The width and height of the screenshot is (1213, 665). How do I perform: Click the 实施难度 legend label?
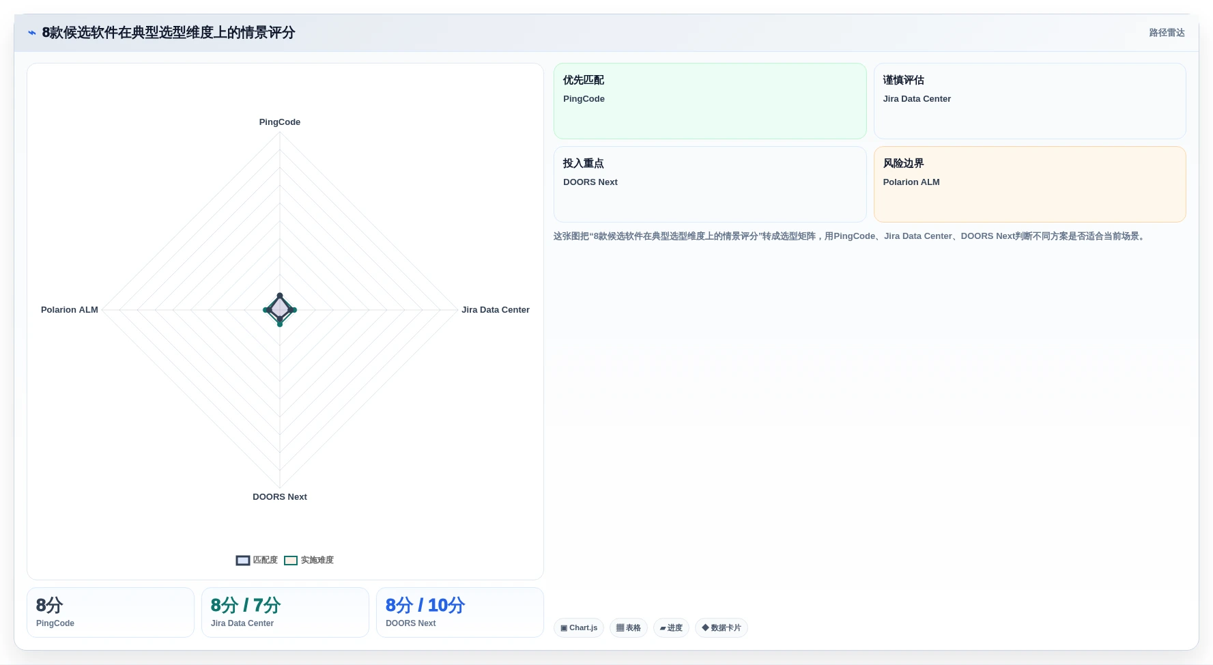pos(317,560)
